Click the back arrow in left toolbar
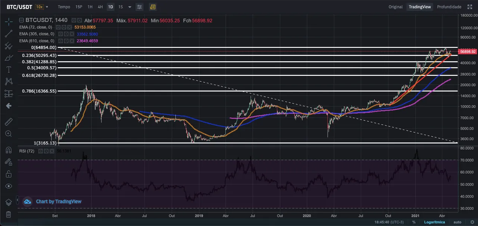Image resolution: width=478 pixels, height=226 pixels. 9,106
